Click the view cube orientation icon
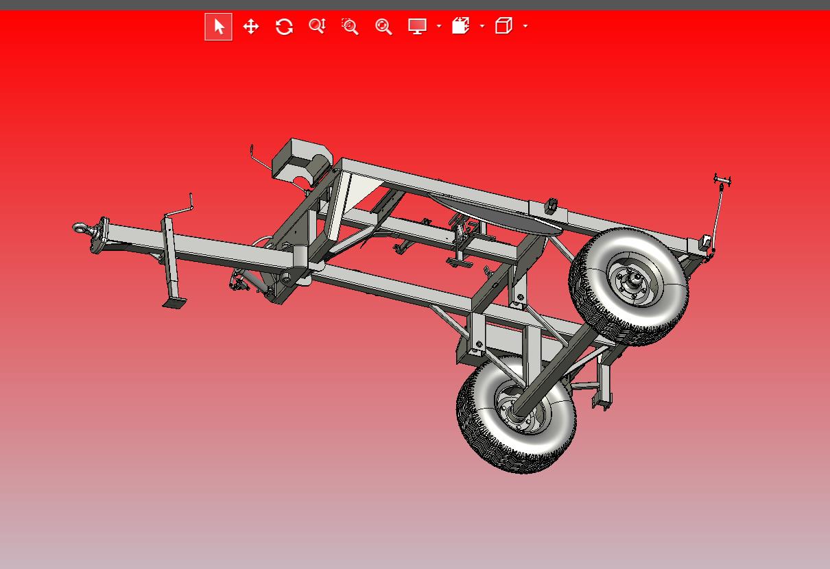Image resolution: width=830 pixels, height=569 pixels. point(503,26)
